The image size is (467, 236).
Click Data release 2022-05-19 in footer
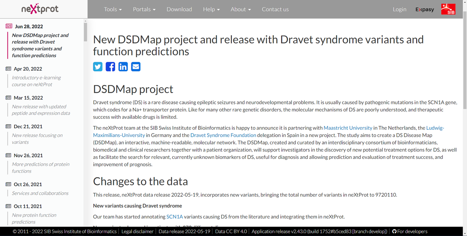184,231
